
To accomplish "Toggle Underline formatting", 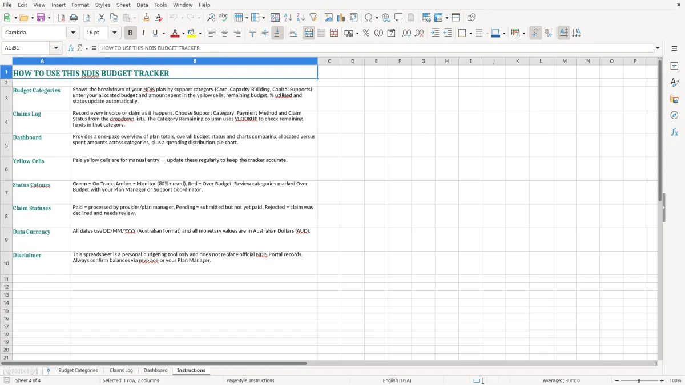I will pos(155,33).
